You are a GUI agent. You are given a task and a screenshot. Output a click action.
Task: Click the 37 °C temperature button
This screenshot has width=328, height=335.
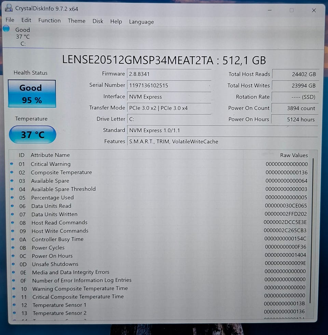(x=32, y=135)
